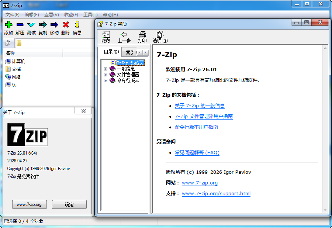
Task: Click the 7-Zip logo in About dialog
Action: click(28, 135)
